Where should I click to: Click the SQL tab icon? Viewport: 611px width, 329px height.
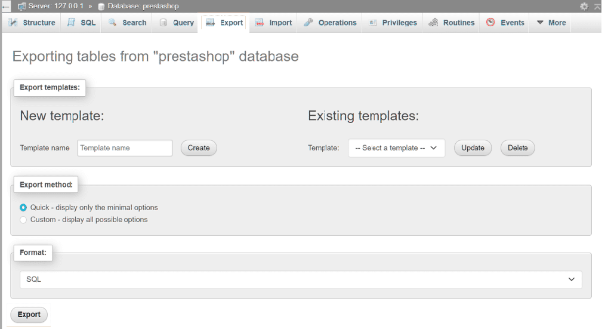(71, 23)
